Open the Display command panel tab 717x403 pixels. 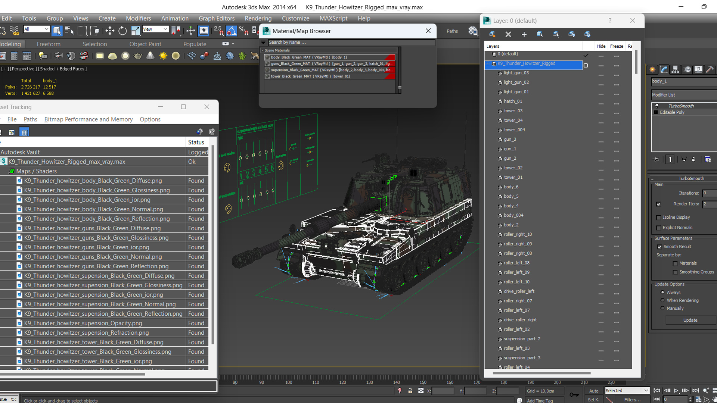[698, 69]
